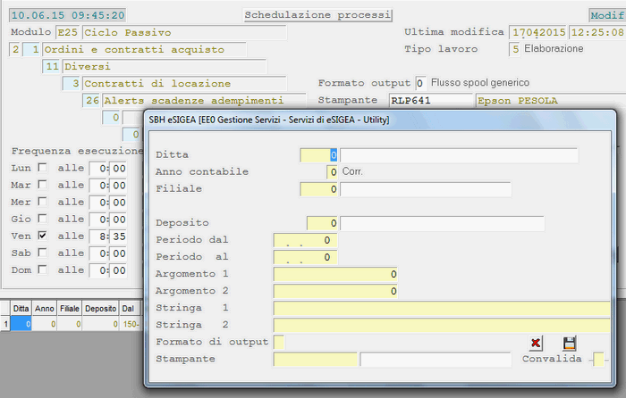The width and height of the screenshot is (626, 398).
Task: Click the Stringa 2 text field
Action: click(x=442, y=326)
